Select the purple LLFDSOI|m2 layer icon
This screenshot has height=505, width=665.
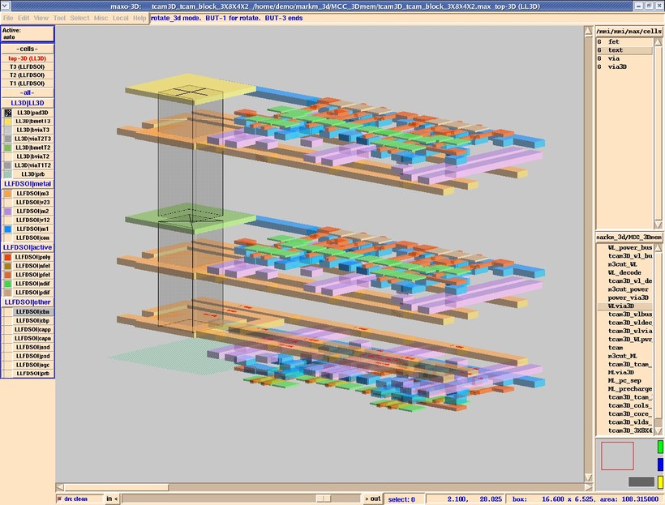pos(7,211)
